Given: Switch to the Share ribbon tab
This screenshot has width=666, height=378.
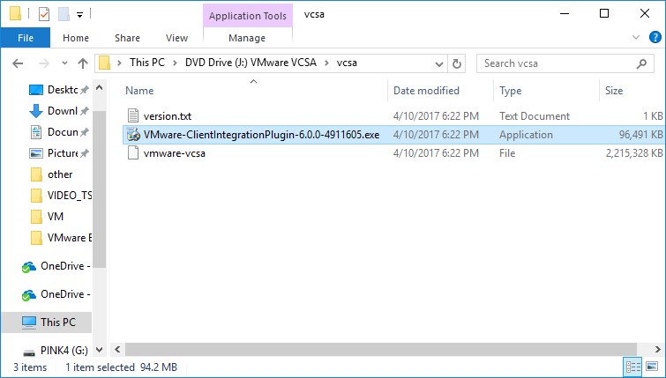Looking at the screenshot, I should pos(127,38).
